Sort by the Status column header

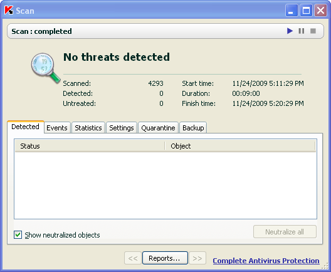(x=90, y=146)
